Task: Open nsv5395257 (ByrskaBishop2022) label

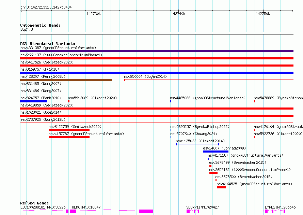Action: point(200,127)
